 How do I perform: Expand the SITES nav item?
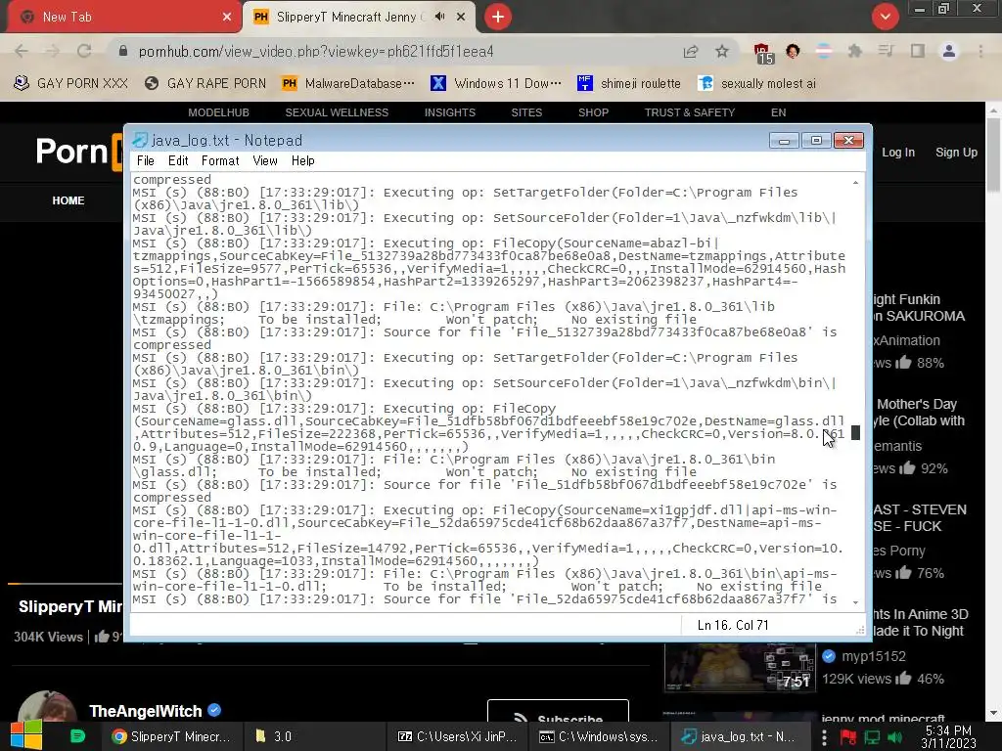tap(526, 112)
